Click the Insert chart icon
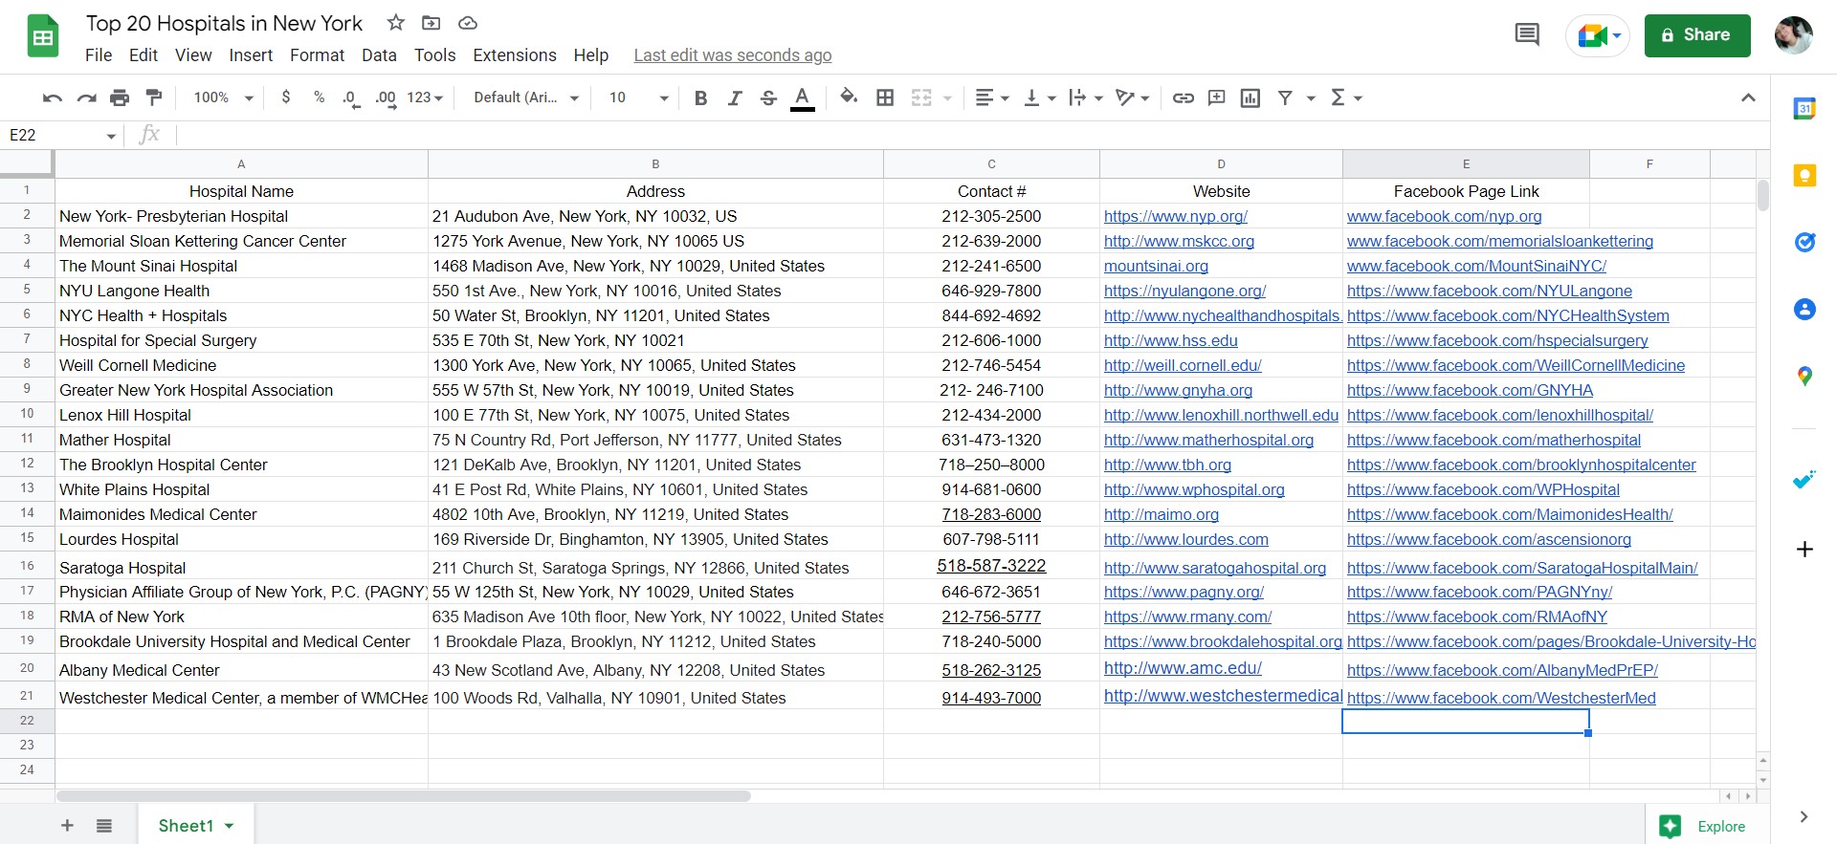This screenshot has width=1837, height=844. coord(1250,97)
